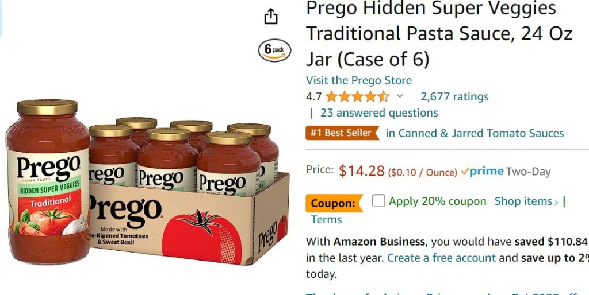The width and height of the screenshot is (589, 295).
Task: Tick the Apply 20% coupon checkbox
Action: 378,201
